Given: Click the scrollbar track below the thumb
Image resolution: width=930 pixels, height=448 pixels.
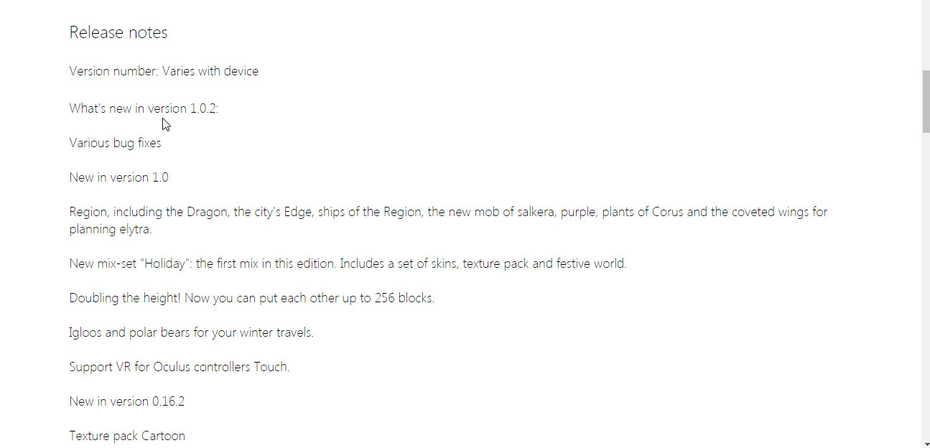Looking at the screenshot, I should tap(926, 287).
